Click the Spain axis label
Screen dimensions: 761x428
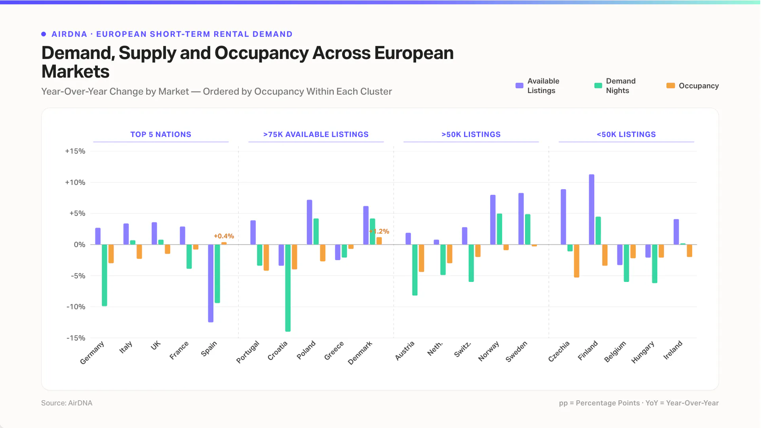click(209, 349)
